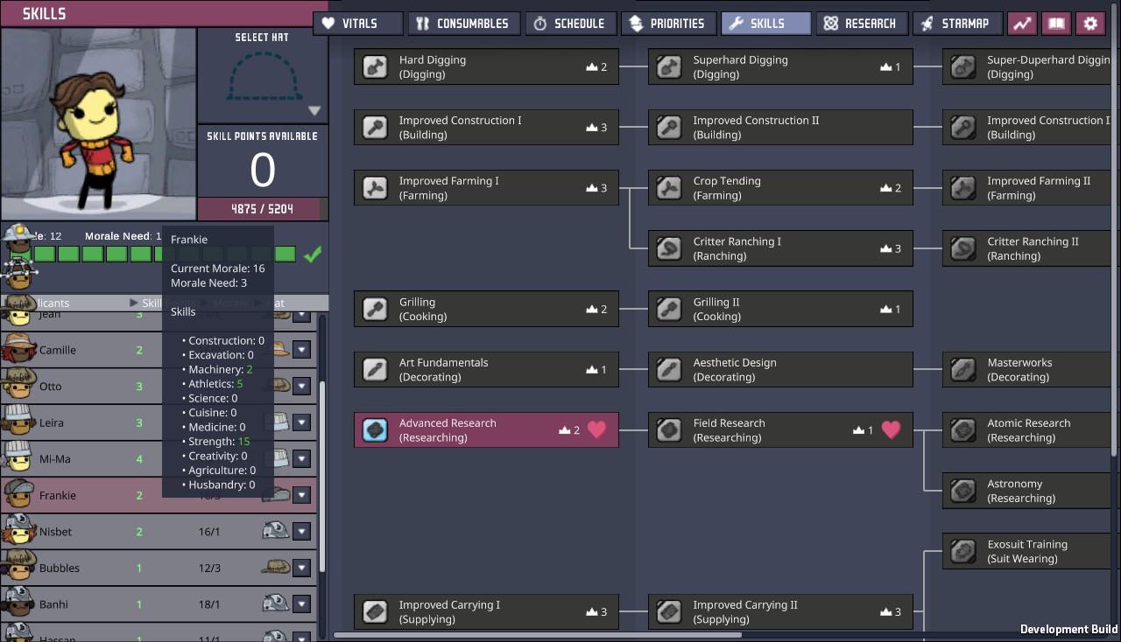Screen dimensions: 1121x642
Task: Open the colony report chart icon
Action: (1022, 24)
